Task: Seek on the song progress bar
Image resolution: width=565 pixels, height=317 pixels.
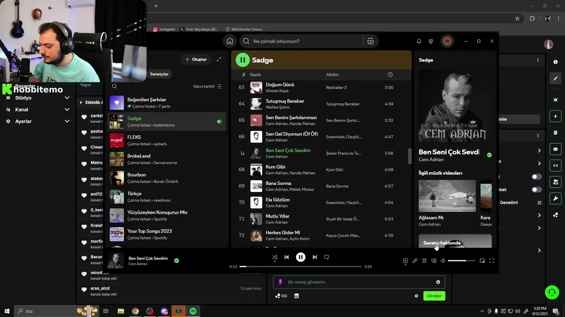Action: click(x=301, y=266)
